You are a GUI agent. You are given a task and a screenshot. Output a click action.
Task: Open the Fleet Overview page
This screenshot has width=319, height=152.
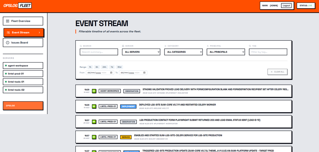(23, 21)
